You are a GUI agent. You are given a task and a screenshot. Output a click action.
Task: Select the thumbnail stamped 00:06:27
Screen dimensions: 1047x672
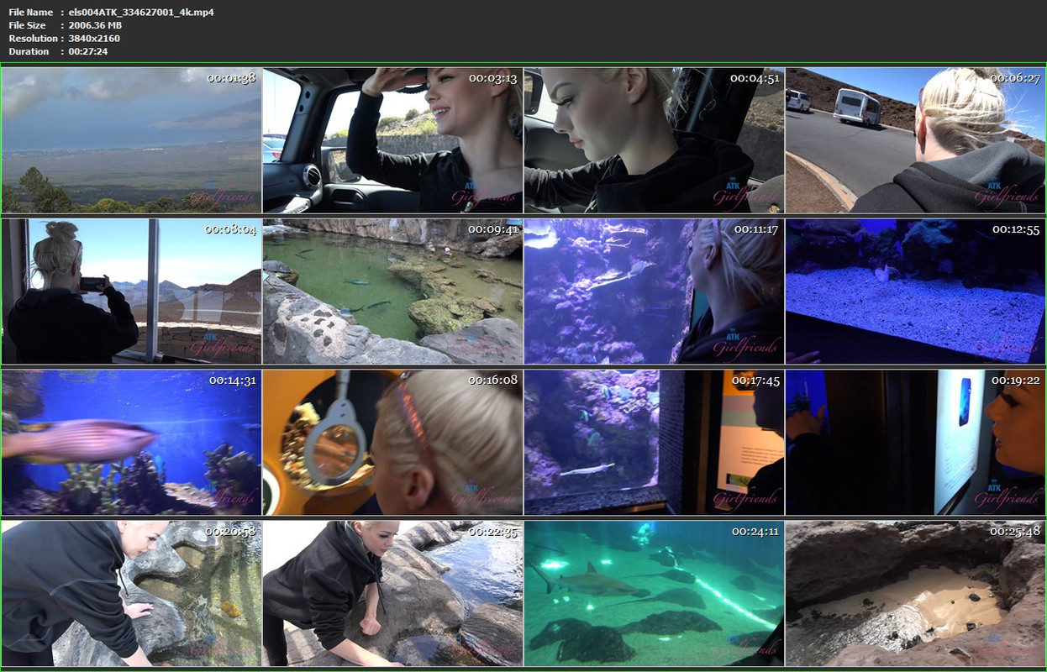pos(915,140)
